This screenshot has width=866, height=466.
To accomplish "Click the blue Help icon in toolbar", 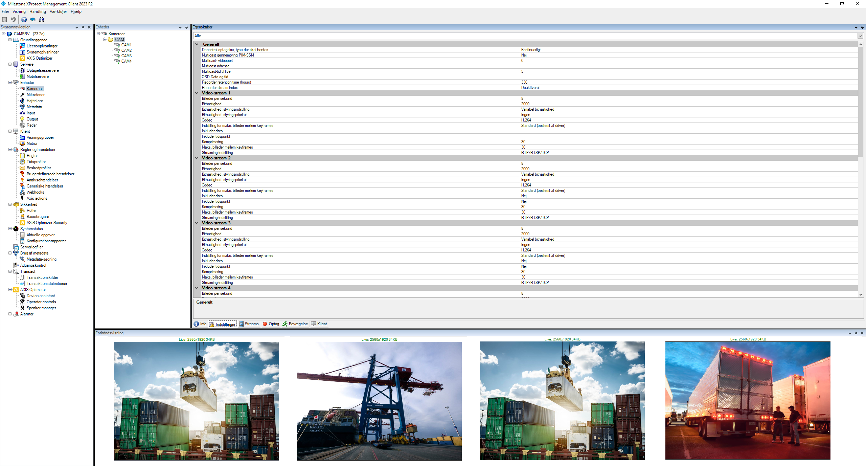I will [x=24, y=20].
